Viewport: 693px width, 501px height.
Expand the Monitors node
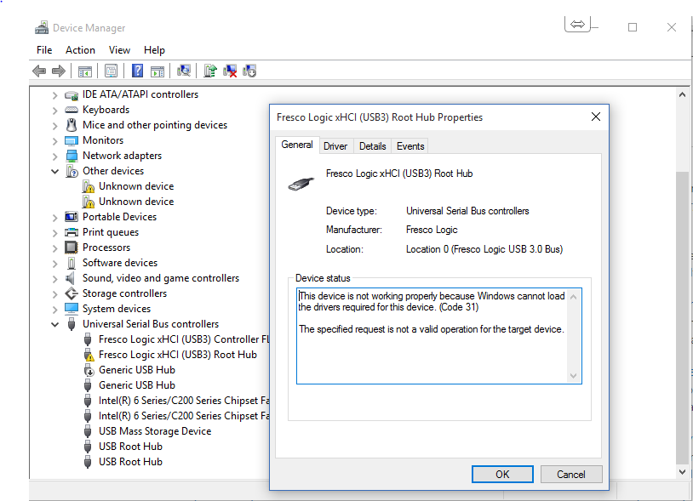[x=54, y=141]
